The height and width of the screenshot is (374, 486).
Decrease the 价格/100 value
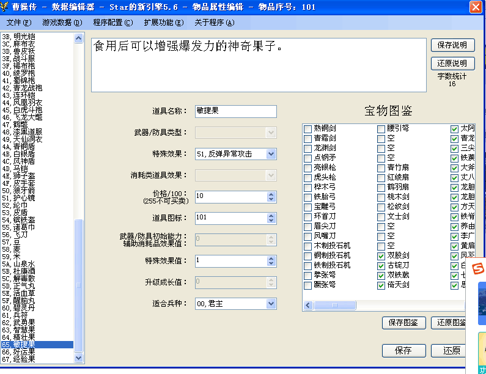click(271, 199)
